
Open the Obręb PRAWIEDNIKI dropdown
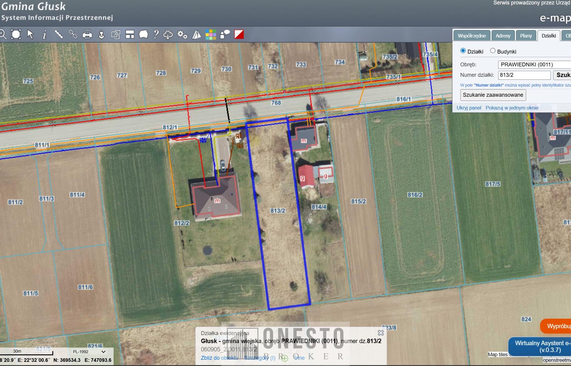click(x=534, y=65)
